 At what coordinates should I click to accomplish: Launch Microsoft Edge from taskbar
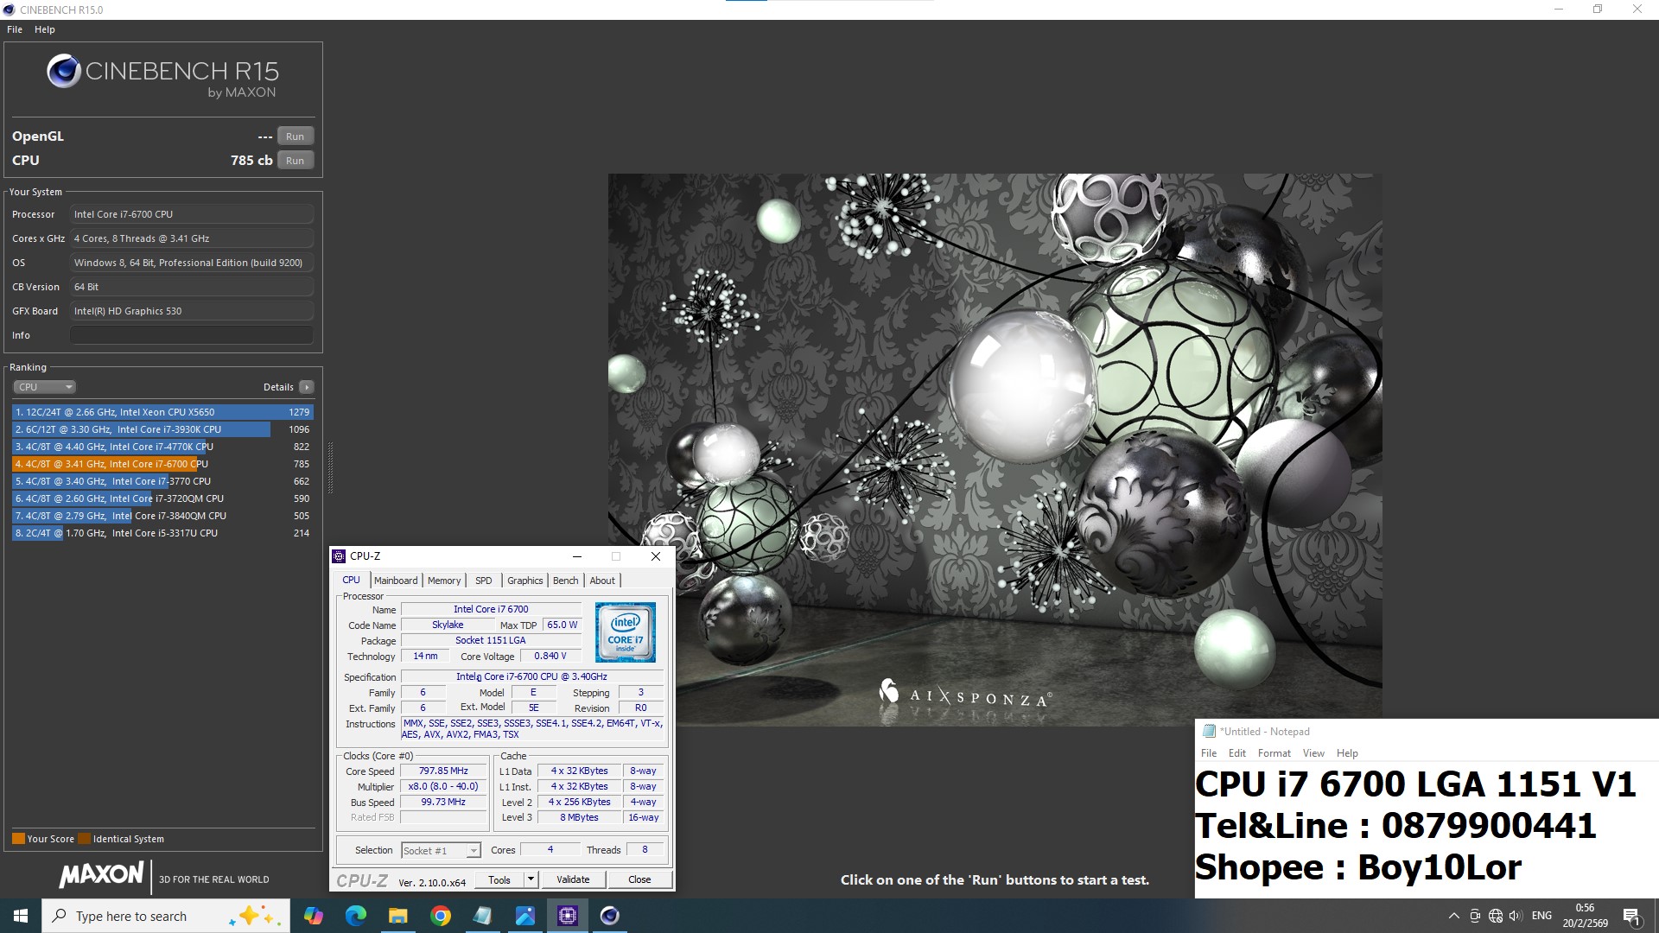pos(355,916)
